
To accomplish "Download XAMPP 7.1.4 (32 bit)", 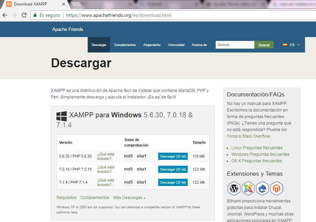I will [173, 183].
